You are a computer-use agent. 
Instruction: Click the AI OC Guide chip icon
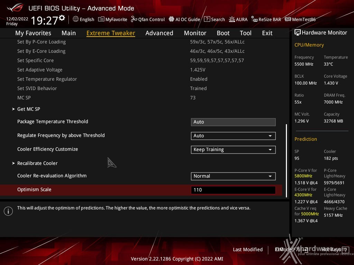click(171, 19)
